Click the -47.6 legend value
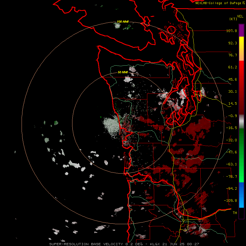This screenshot has height=246, width=246. (232, 152)
